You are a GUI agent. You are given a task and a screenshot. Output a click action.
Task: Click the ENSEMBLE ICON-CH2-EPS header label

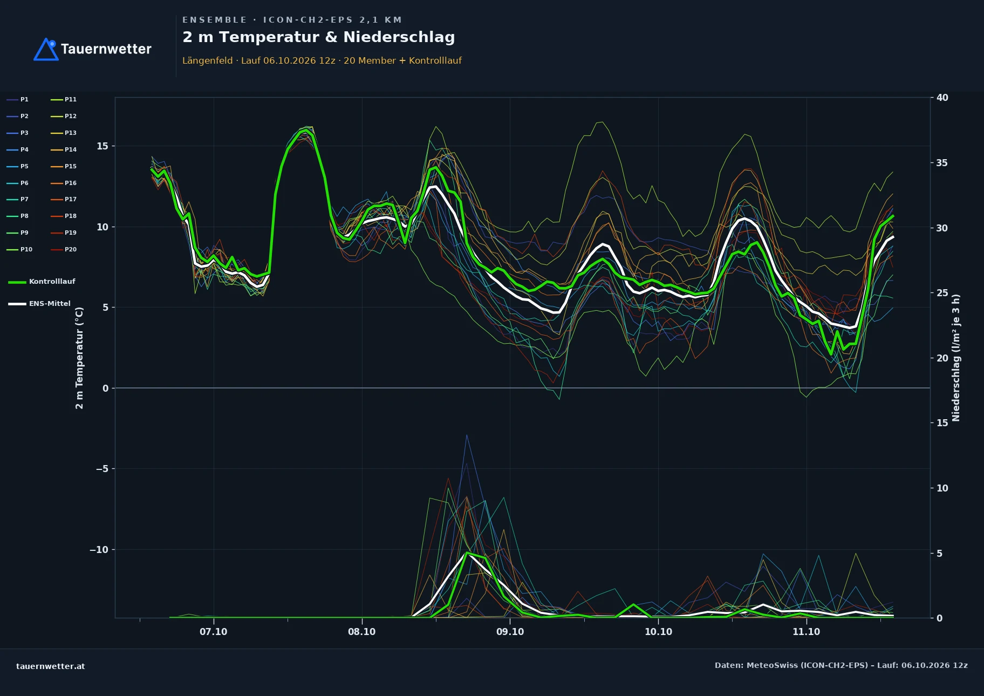292,20
